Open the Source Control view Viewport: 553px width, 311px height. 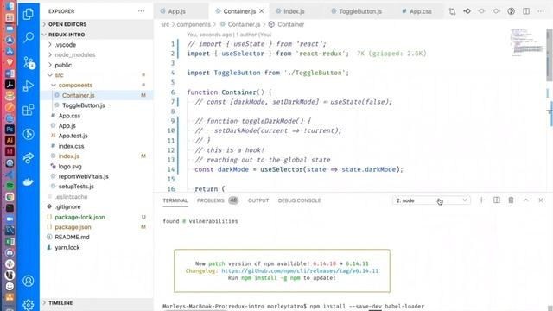click(29, 62)
